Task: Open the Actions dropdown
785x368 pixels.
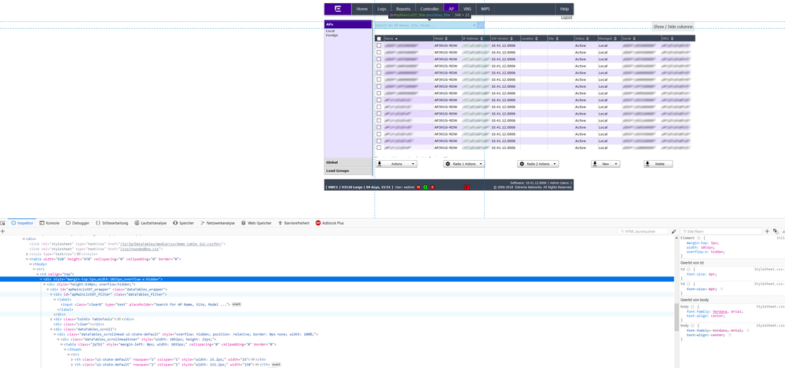Action: (396, 164)
